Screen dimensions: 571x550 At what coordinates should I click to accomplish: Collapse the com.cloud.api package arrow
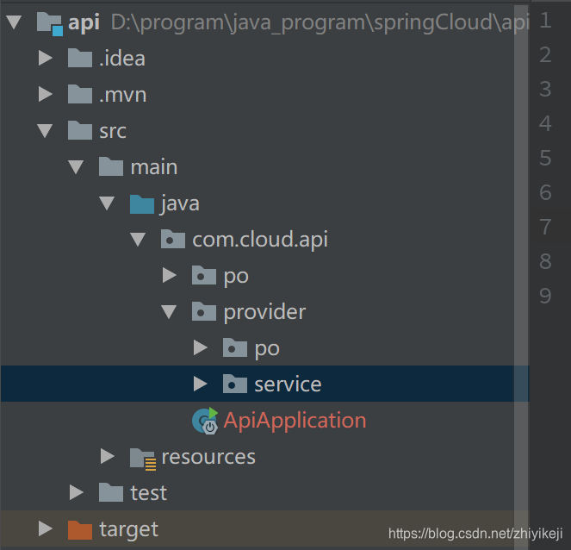coord(138,240)
